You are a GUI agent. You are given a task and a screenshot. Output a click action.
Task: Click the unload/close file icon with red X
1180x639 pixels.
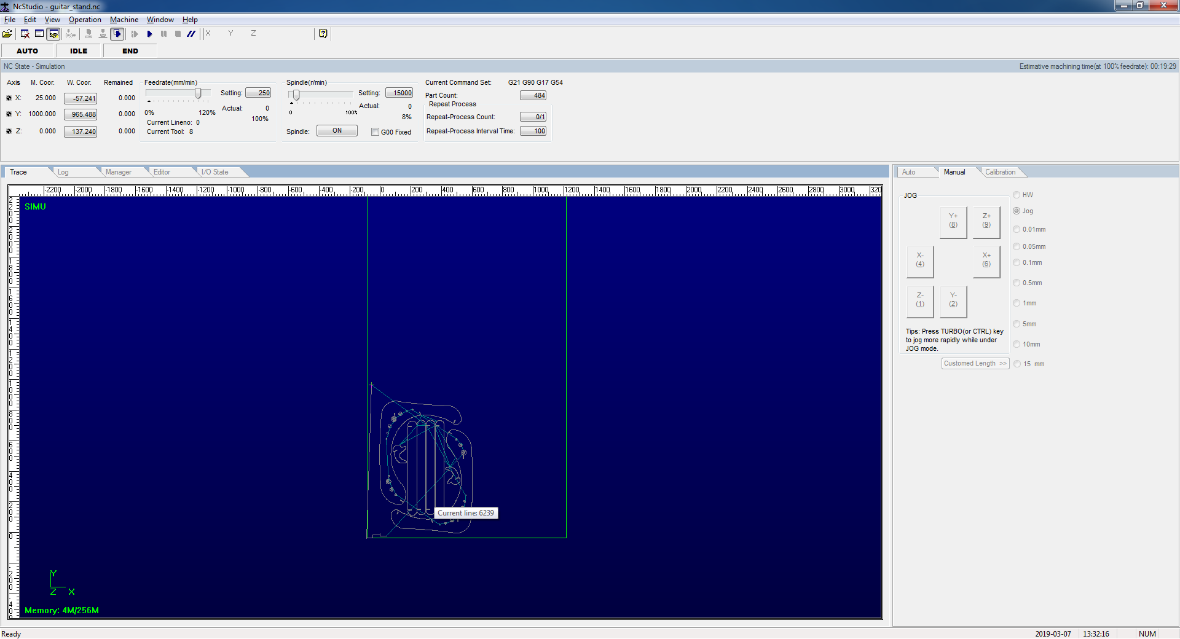25,34
